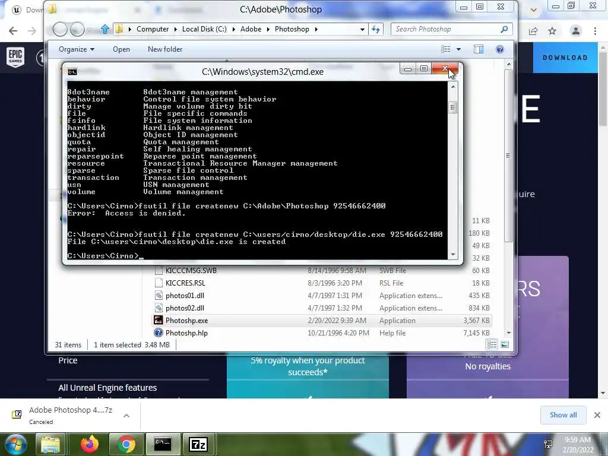Screen dimensions: 608x456
Task: Open the Explorer help icon
Action: [x=500, y=49]
